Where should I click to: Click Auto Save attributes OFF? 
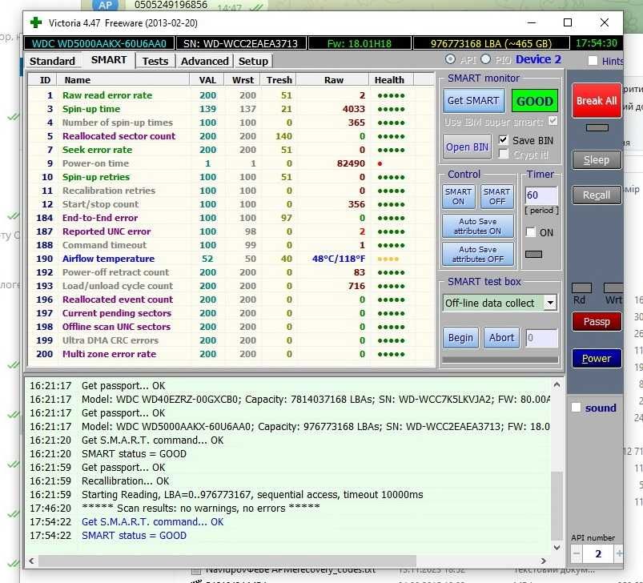pyautogui.click(x=478, y=254)
